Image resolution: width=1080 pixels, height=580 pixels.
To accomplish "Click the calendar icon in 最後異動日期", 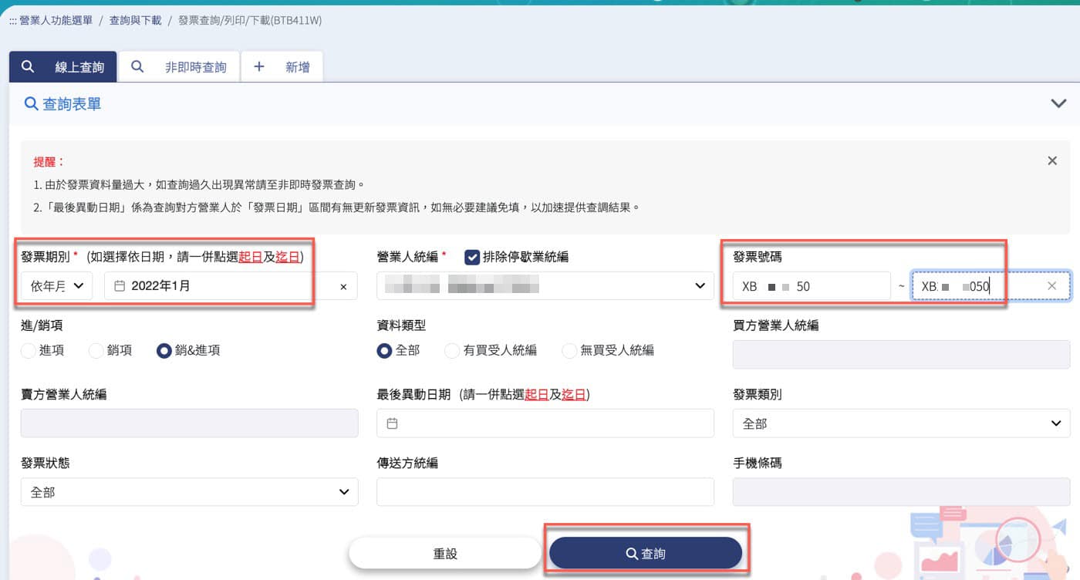I will tap(392, 423).
